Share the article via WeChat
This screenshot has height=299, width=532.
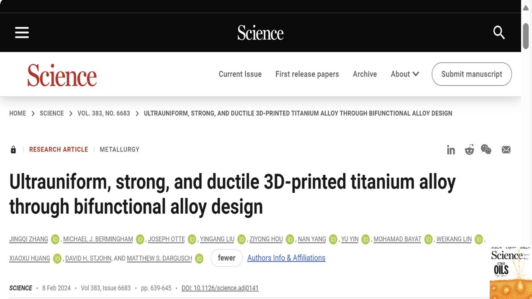(x=486, y=149)
